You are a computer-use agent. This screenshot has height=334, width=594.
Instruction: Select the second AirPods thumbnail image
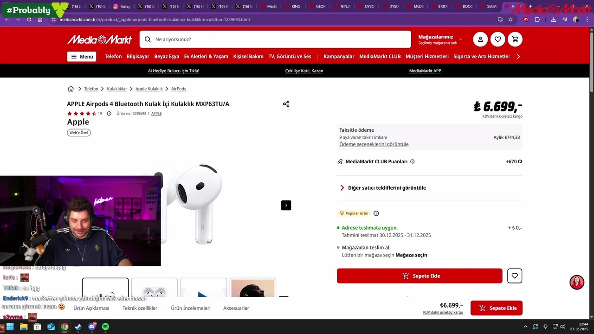[155, 288]
